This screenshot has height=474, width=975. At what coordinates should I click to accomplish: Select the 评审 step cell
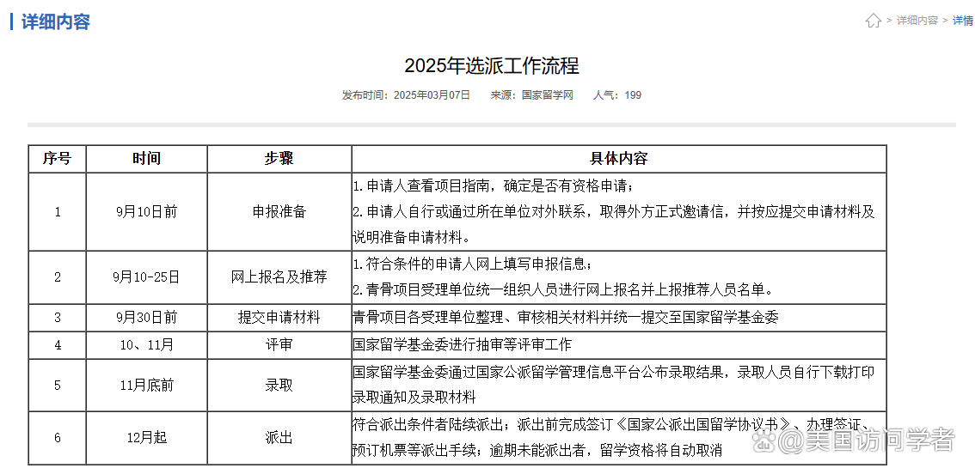pyautogui.click(x=279, y=345)
